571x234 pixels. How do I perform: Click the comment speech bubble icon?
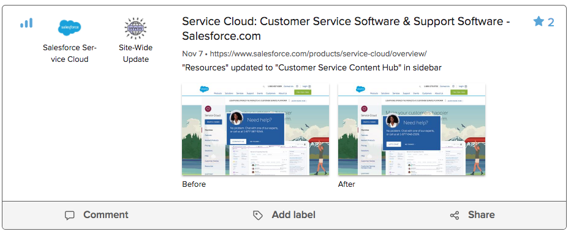point(70,216)
